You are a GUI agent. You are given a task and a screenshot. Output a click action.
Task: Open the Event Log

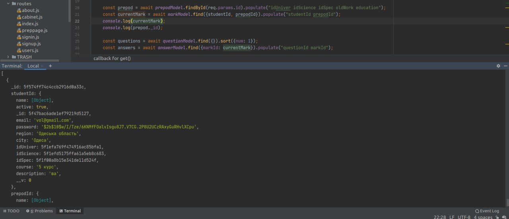487,211
